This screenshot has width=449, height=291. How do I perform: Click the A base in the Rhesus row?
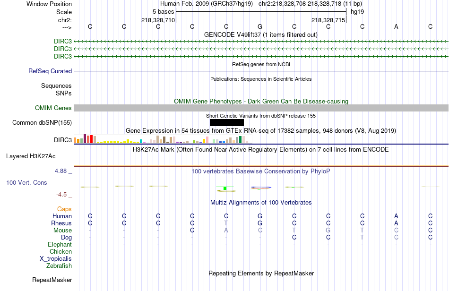[397, 223]
